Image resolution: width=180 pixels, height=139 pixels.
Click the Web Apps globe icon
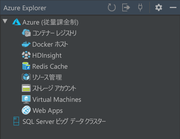click(26, 110)
